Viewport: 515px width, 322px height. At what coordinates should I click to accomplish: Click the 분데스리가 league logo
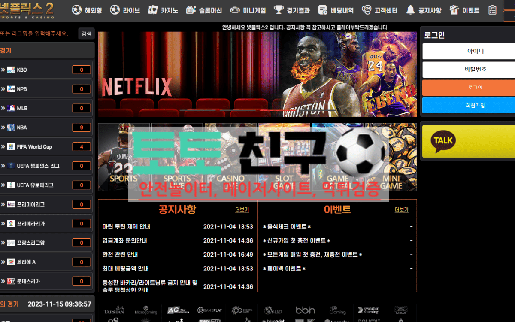coord(11,281)
